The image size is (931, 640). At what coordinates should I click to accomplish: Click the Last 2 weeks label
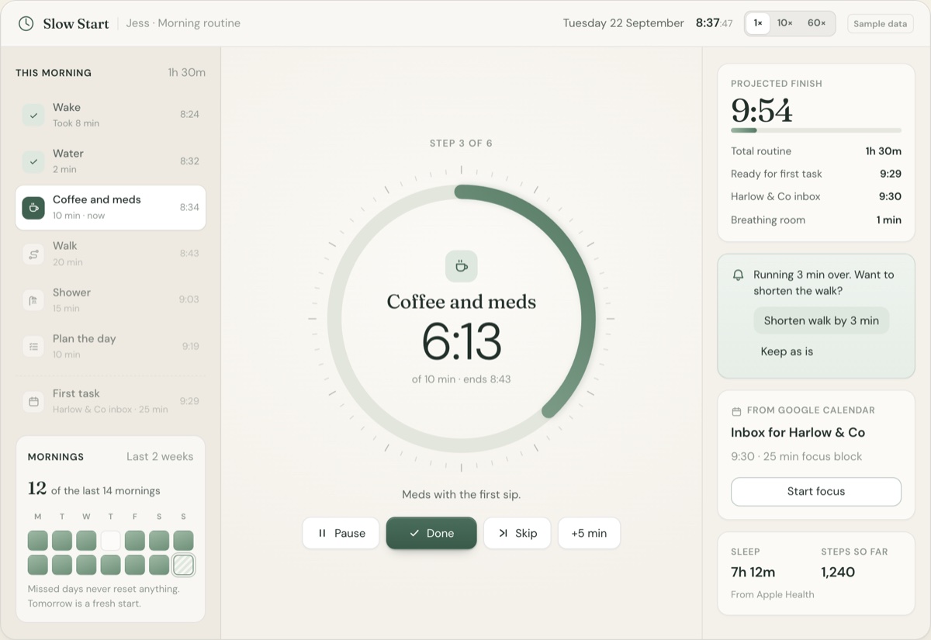click(x=160, y=457)
